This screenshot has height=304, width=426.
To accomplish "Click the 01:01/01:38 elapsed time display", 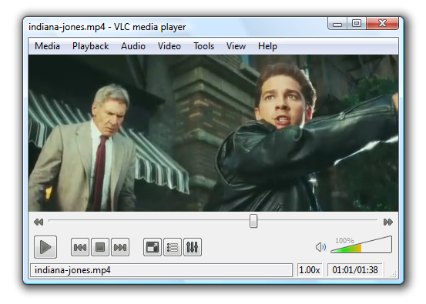I will pyautogui.click(x=355, y=270).
